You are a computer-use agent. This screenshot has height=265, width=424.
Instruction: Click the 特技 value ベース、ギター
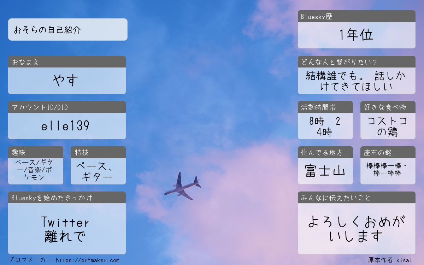click(98, 171)
